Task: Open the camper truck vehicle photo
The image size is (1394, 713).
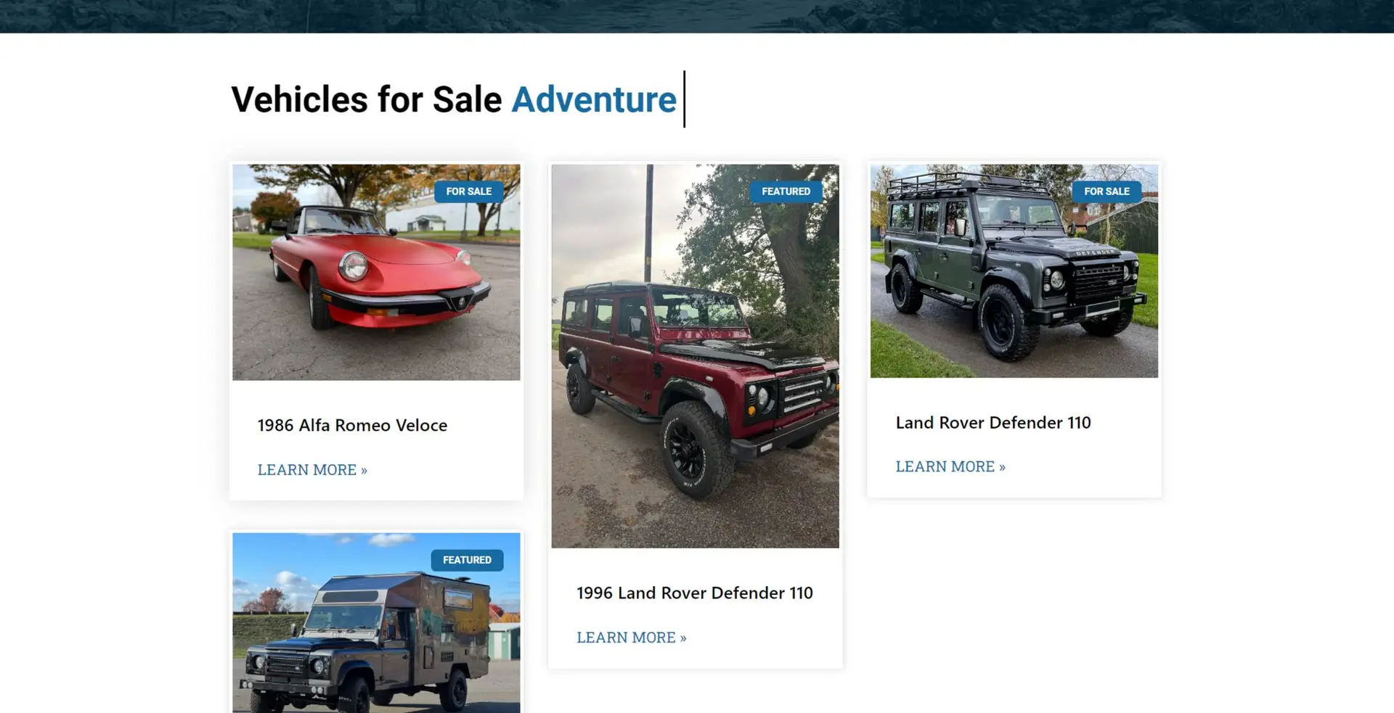Action: pos(376,623)
